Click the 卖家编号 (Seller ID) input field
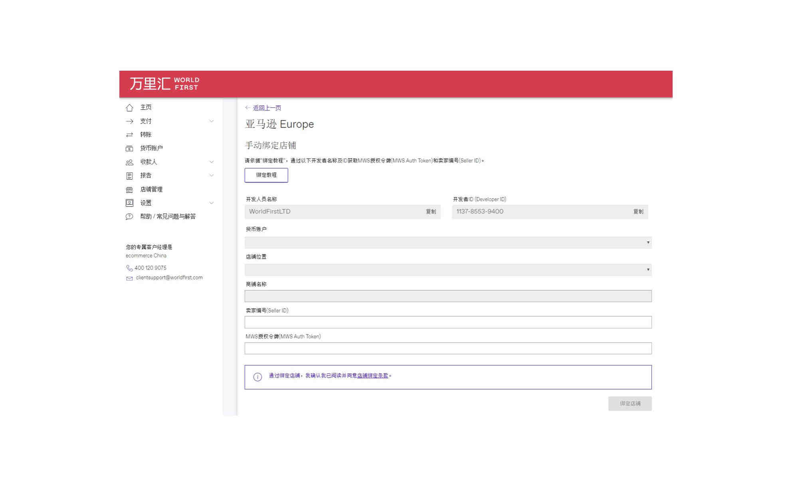 tap(448, 322)
